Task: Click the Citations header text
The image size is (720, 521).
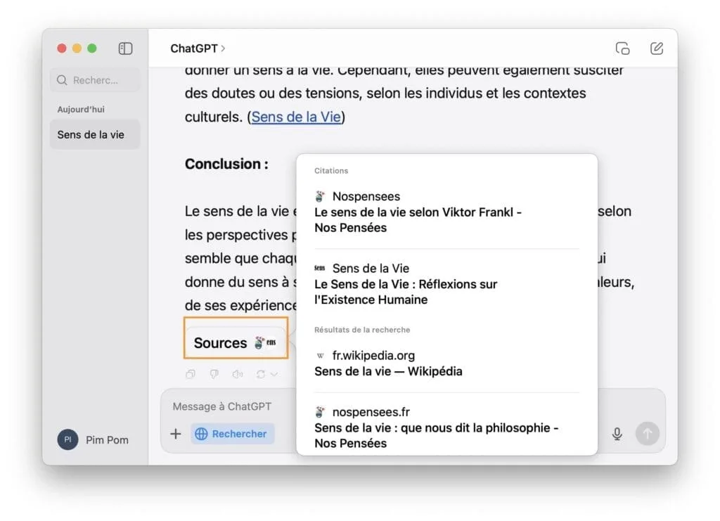Action: tap(331, 171)
